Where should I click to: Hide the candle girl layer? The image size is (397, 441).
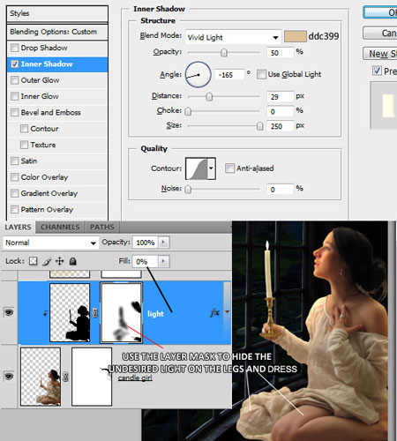pos(9,377)
